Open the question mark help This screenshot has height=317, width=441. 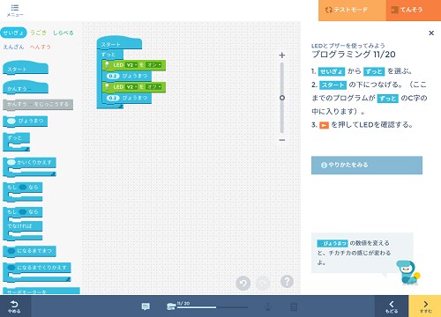287,282
